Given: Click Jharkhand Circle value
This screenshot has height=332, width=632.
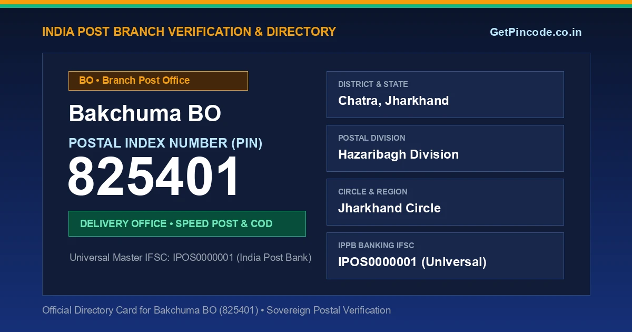Looking at the screenshot, I should [x=389, y=208].
